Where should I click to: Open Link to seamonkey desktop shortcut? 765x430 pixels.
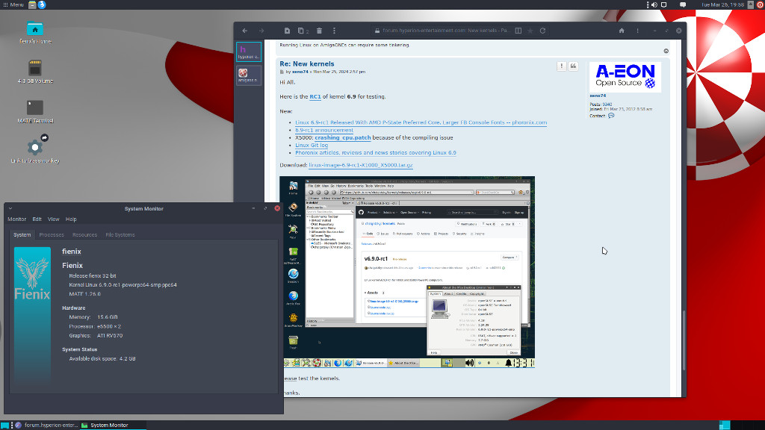pos(34,149)
